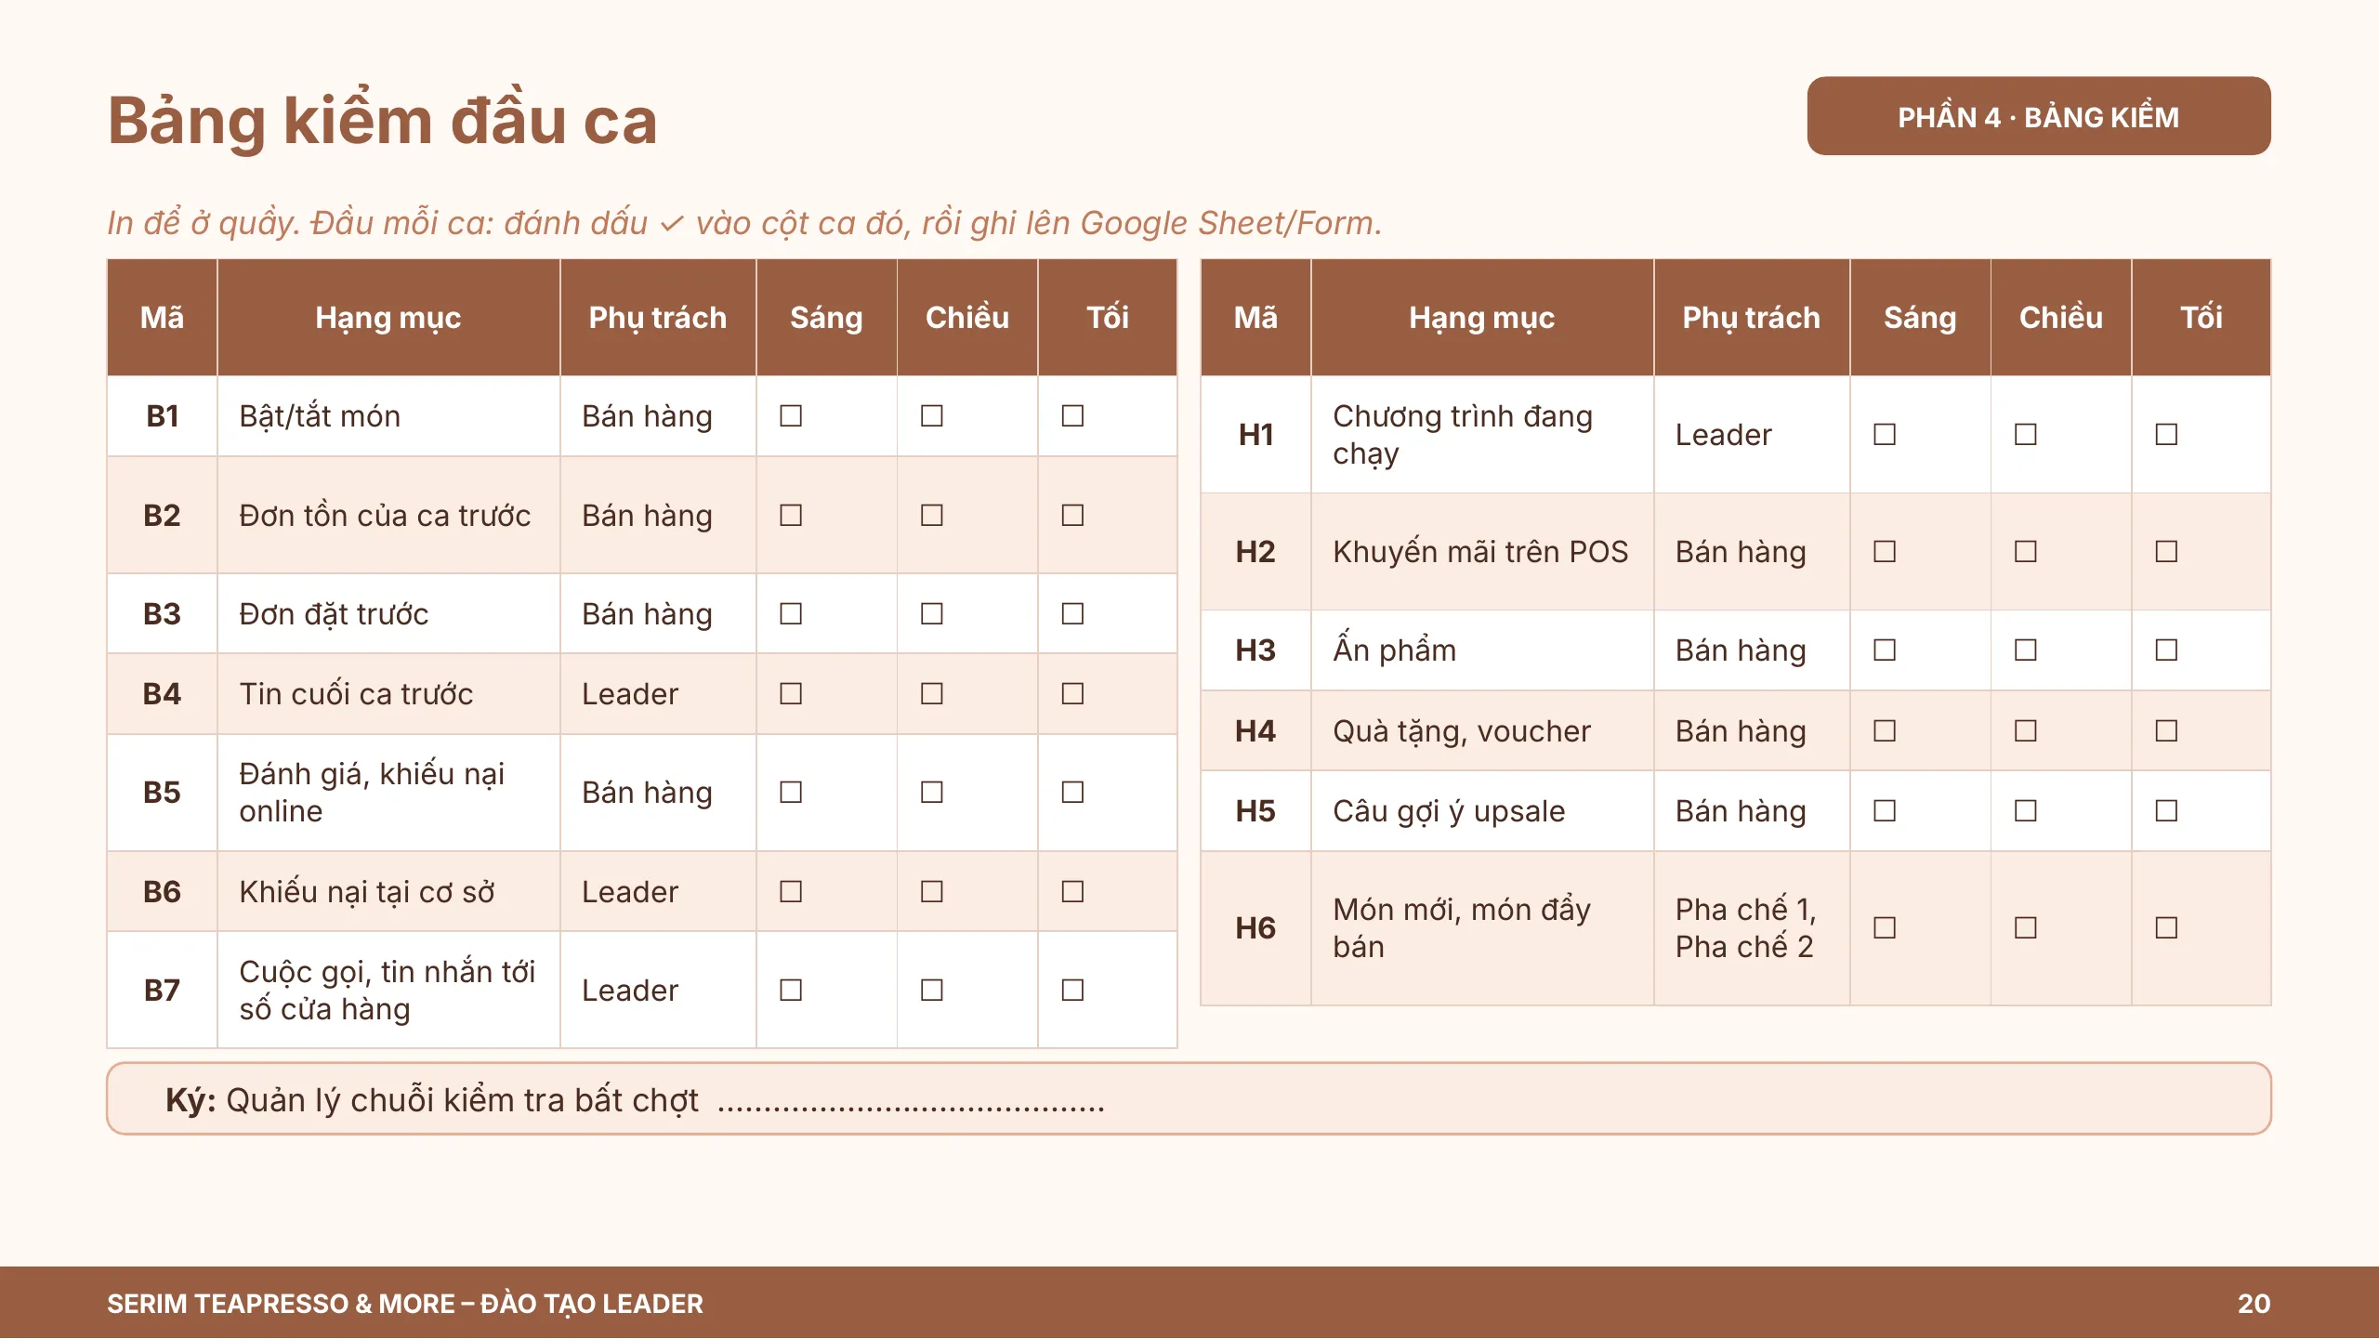2379x1339 pixels.
Task: Click the italic instruction line under the title
Action: [x=744, y=223]
